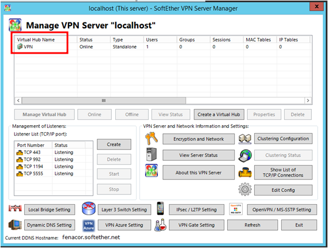The image size is (328, 248).
Task: Click the Refresh button
Action: 252,225
